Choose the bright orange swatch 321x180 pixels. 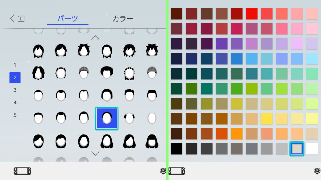[x=237, y=134]
